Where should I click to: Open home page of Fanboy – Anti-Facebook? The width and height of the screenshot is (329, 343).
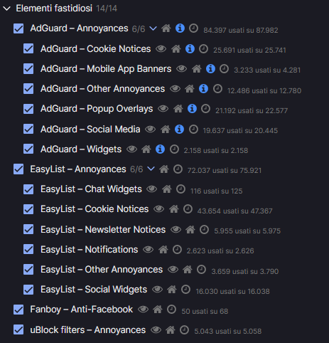click(x=158, y=310)
